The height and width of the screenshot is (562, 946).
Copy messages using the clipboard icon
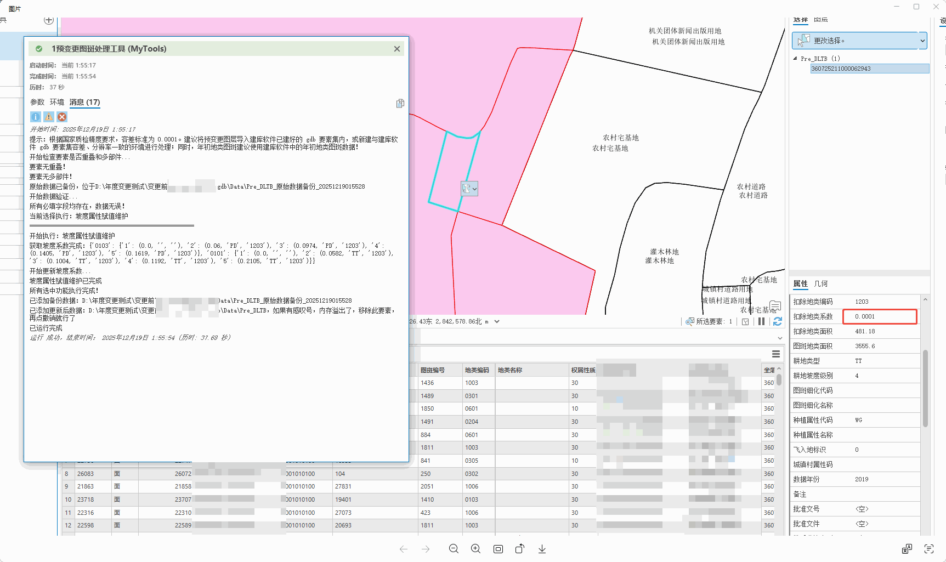pos(400,103)
